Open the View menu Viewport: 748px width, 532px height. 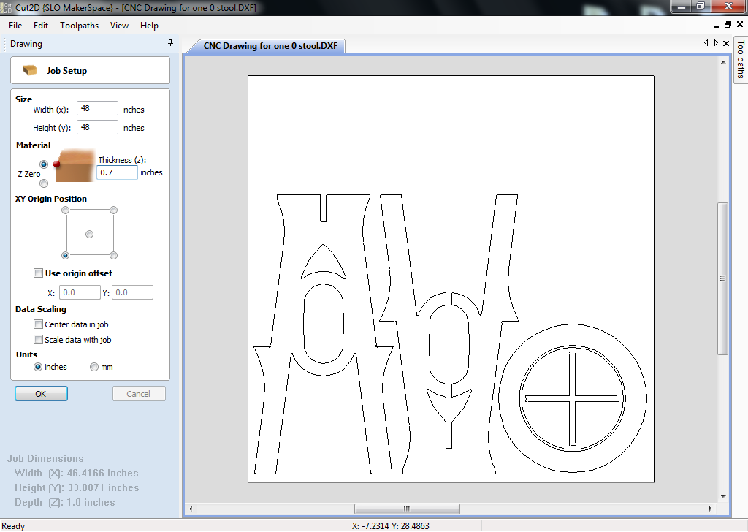[x=119, y=26]
